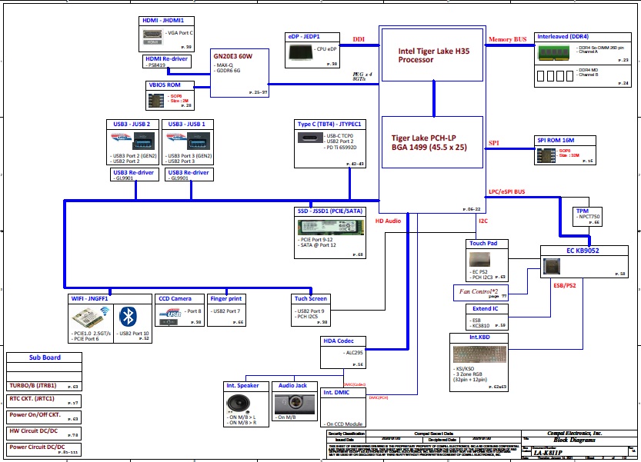Image resolution: width=641 pixels, height=462 pixels.
Task: Click the HDMI Re-driver heading
Action: [x=166, y=59]
